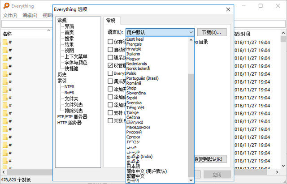Click the 恢复到默认(R) button

click(x=210, y=159)
